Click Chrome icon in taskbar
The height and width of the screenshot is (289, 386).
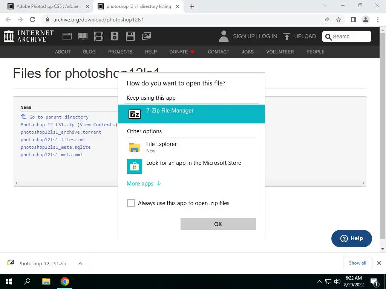[x=65, y=281]
